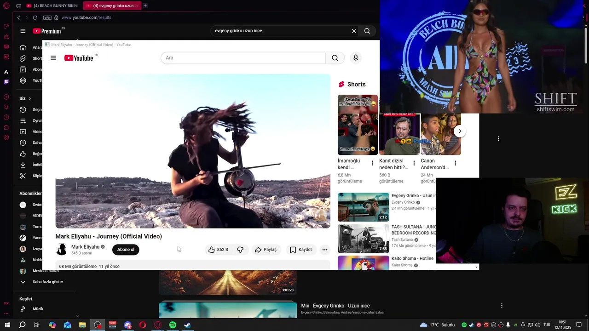Open options for Kanıt dizisi Short
This screenshot has height=331, width=589.
pyautogui.click(x=414, y=163)
